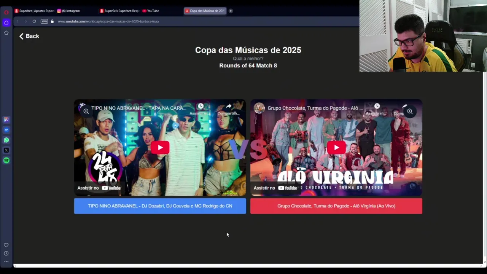The image size is (487, 274).
Task: Click the Qual a melhor? subtitle
Action: [x=248, y=59]
